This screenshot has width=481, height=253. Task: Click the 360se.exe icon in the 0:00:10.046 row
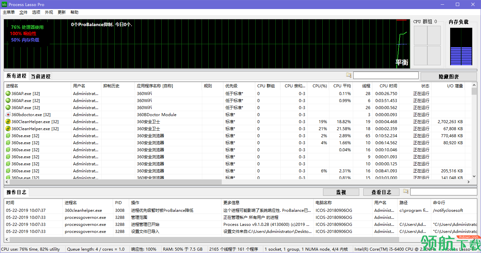(x=8, y=150)
